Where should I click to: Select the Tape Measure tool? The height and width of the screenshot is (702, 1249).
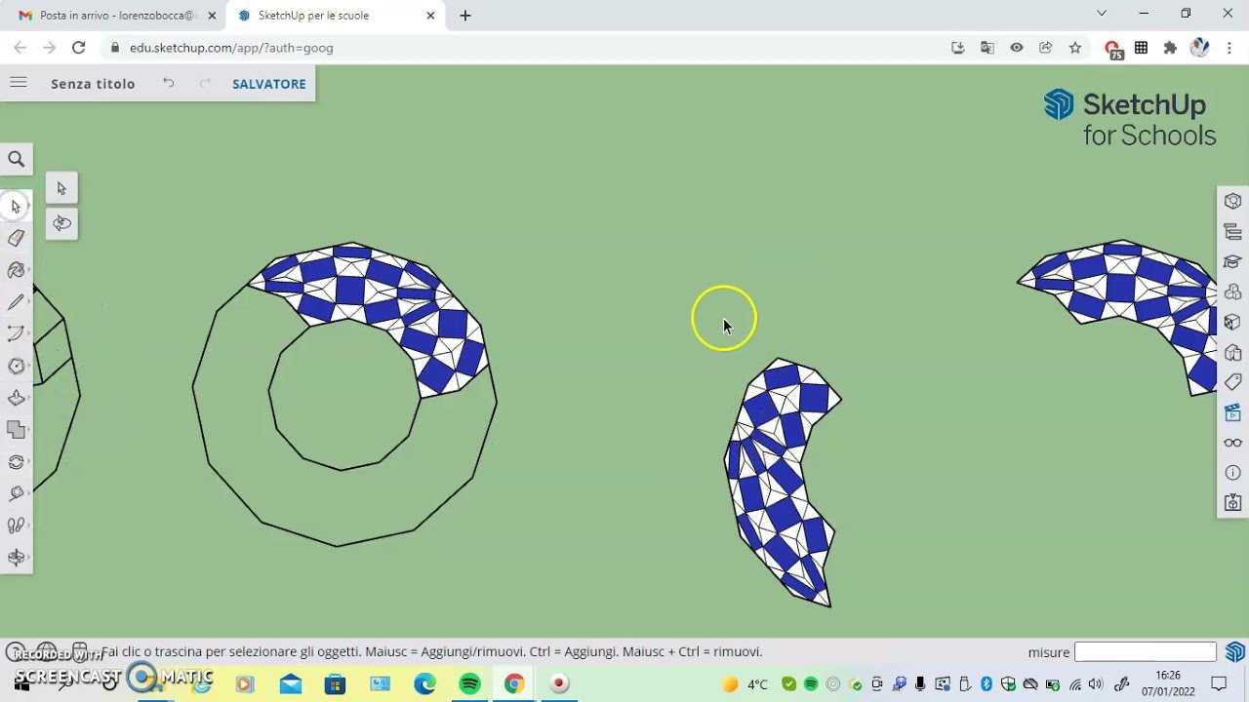[17, 493]
